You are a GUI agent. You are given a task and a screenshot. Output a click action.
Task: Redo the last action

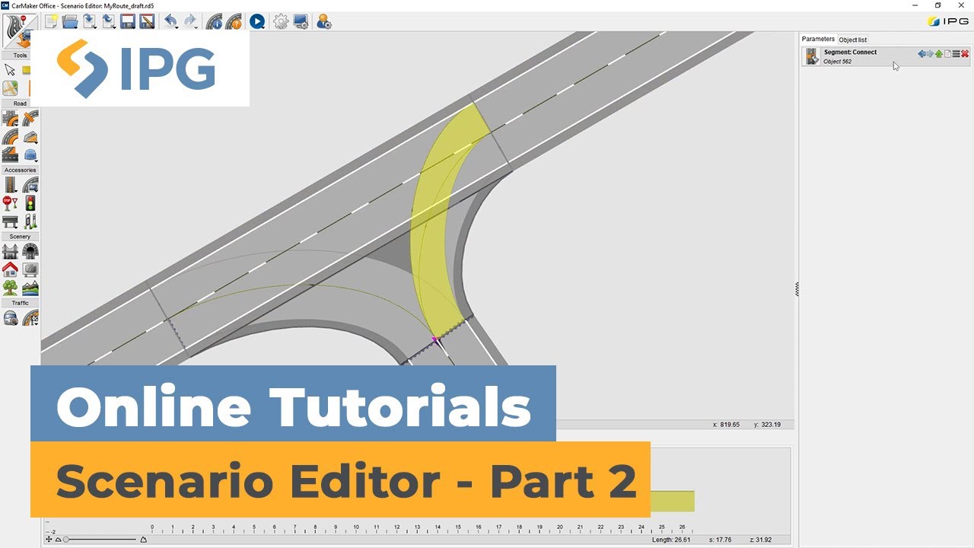(190, 21)
